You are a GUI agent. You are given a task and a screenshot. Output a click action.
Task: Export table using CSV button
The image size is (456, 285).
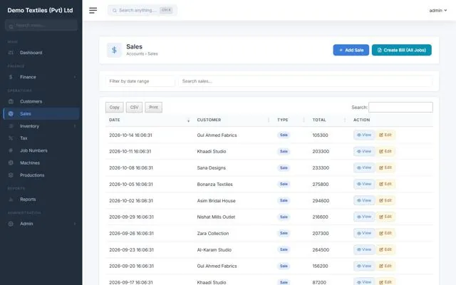point(134,108)
